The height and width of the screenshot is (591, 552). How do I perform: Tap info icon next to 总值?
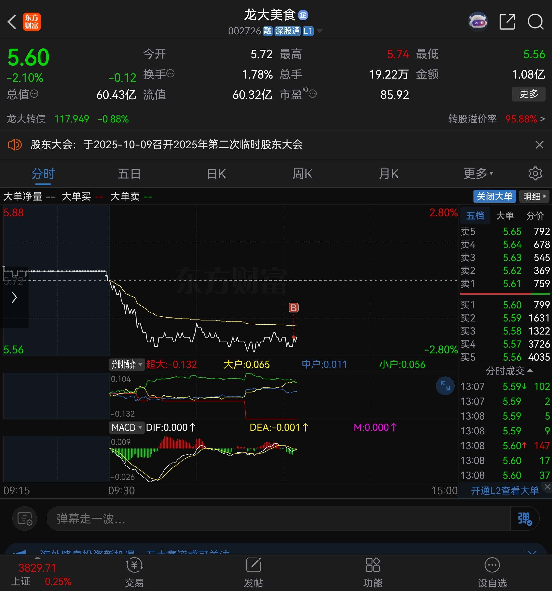tap(34, 94)
